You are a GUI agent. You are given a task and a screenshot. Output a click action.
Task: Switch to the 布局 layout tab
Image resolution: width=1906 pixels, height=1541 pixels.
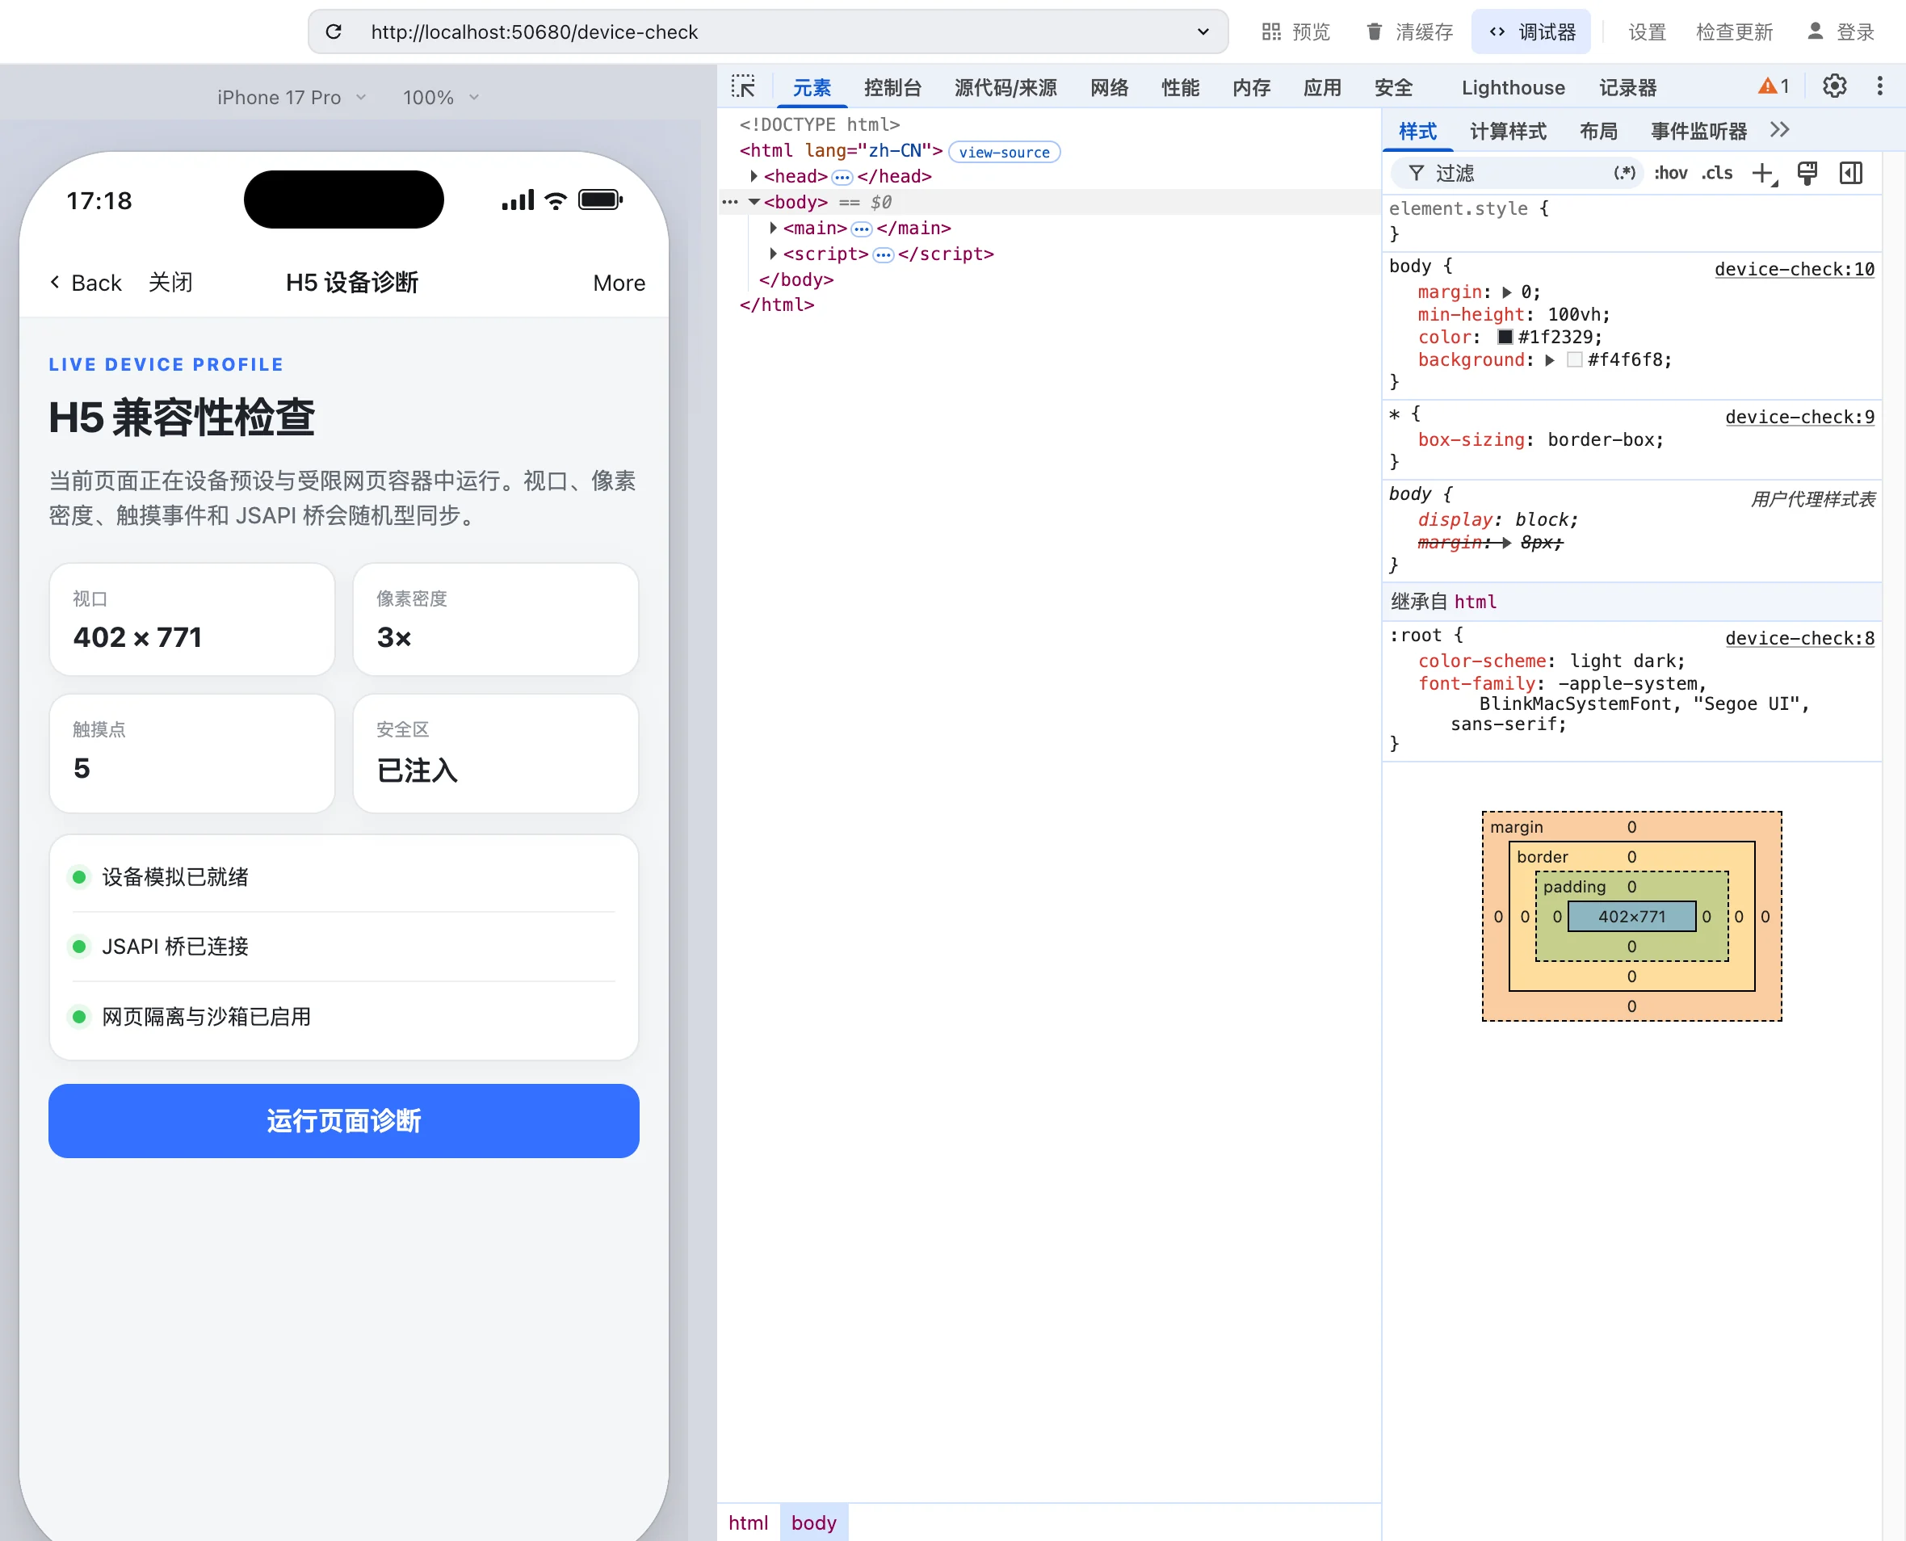pyautogui.click(x=1598, y=132)
